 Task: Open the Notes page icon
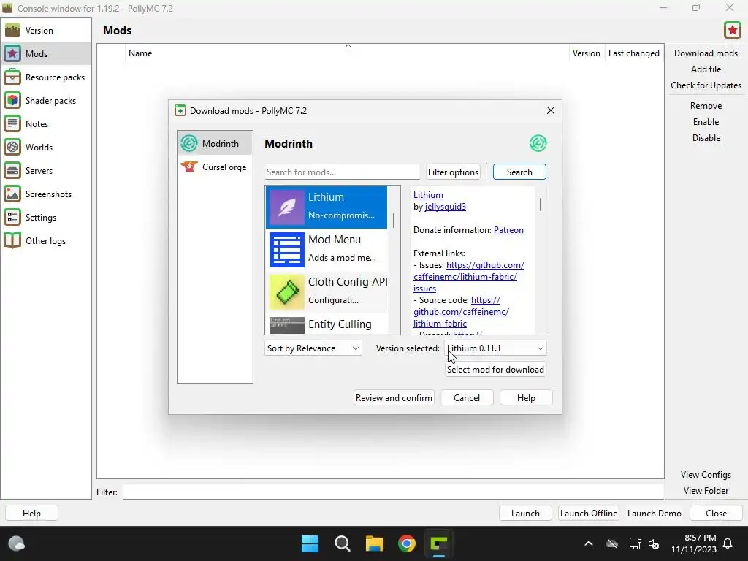point(12,124)
